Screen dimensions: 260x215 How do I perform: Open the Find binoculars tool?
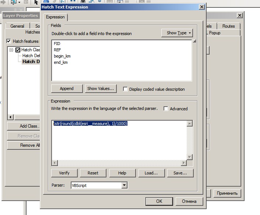click(x=83, y=1)
